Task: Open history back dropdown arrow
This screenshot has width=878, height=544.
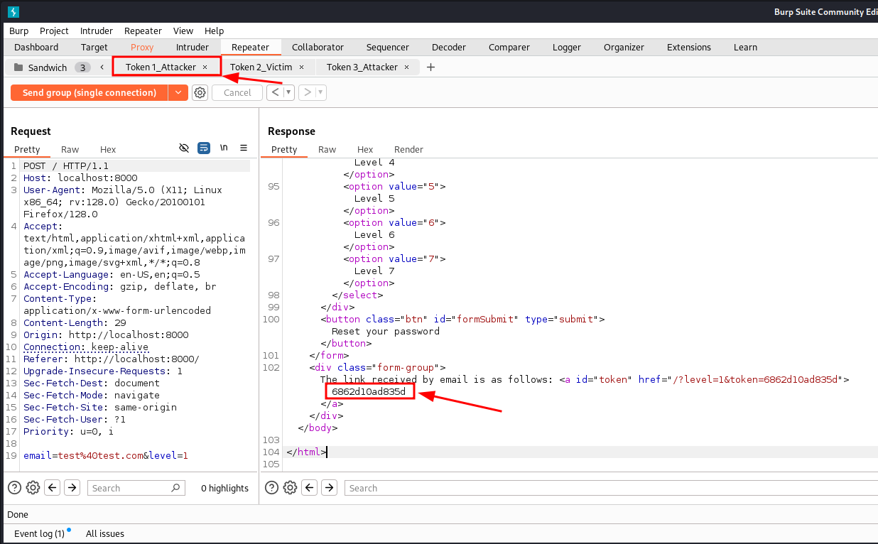Action: tap(288, 92)
